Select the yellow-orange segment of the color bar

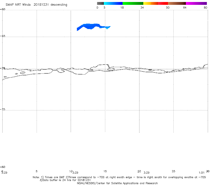pos(151,3)
